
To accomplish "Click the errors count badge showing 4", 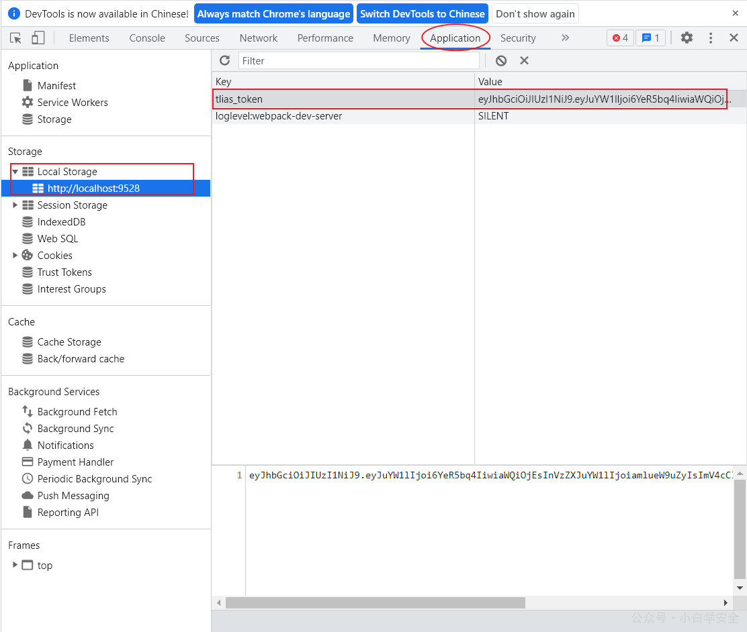I will (620, 38).
